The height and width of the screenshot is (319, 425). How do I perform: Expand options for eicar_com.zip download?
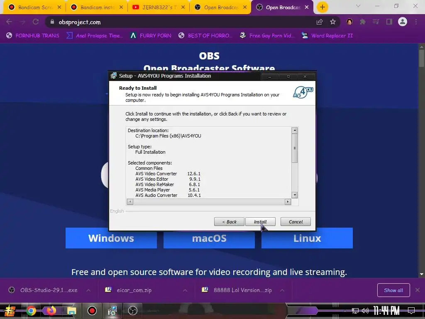185,290
